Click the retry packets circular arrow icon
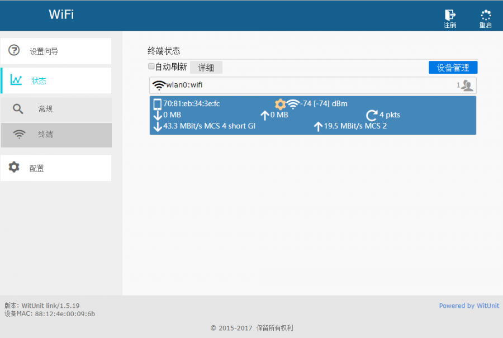The image size is (503, 338). click(x=372, y=115)
